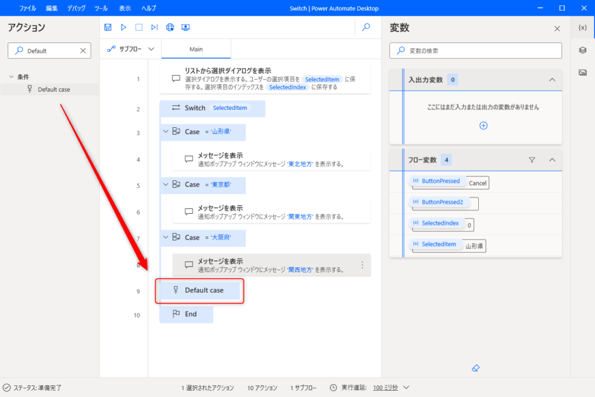Toggle the variables pane {x} icon
Viewport: 595px width, 397px height.
pyautogui.click(x=582, y=27)
